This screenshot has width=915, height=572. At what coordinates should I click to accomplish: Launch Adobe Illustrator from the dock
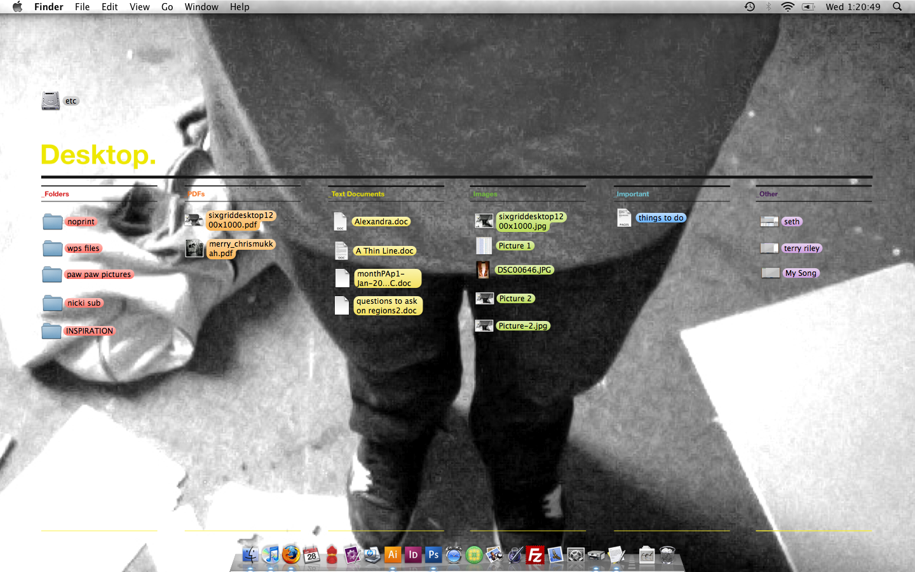pyautogui.click(x=393, y=555)
